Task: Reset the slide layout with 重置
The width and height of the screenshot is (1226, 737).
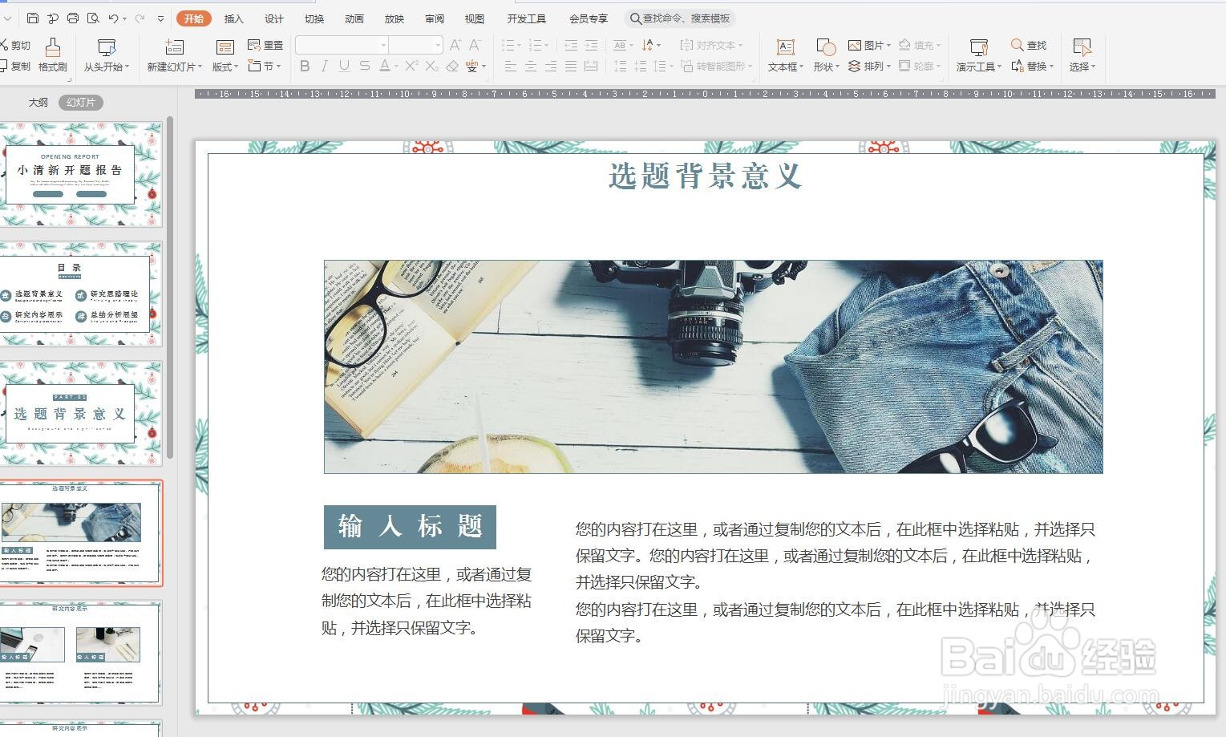Action: (x=265, y=45)
